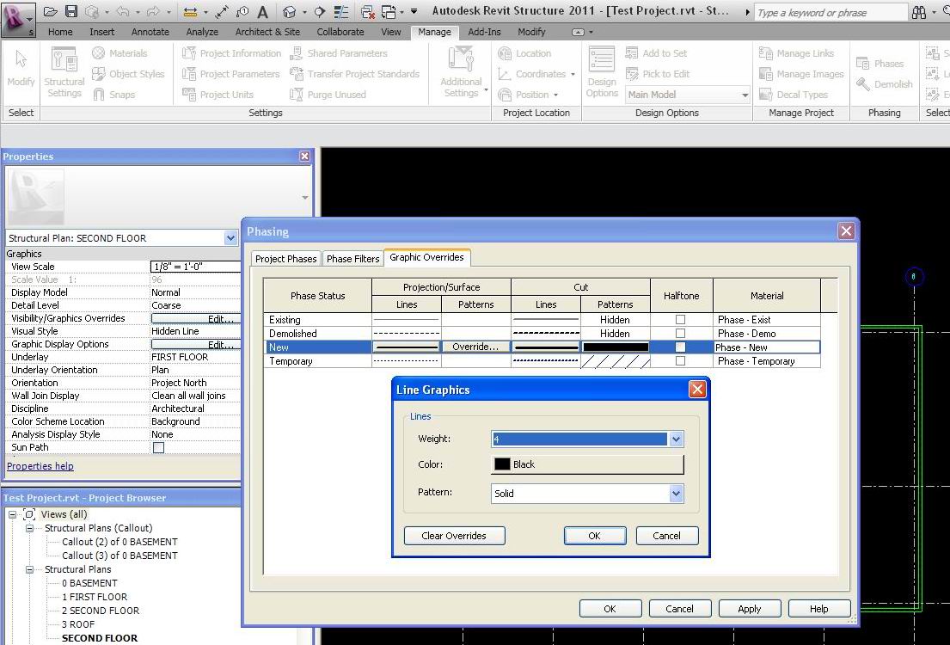Screen dimensions: 950x645
Task: Click the Clear Overrides button
Action: pos(454,536)
